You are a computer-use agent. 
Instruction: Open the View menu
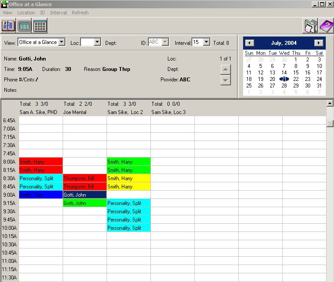(7, 13)
